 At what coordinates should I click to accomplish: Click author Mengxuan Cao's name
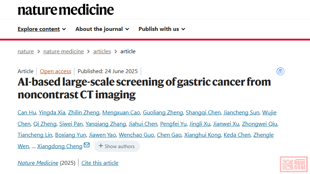[120, 113]
